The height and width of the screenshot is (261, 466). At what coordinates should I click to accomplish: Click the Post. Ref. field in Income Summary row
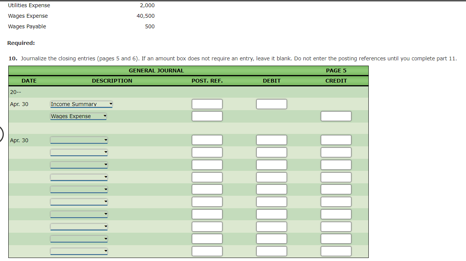(207, 104)
